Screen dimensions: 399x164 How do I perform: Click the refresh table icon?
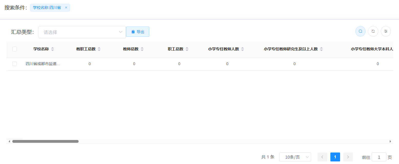[373, 31]
